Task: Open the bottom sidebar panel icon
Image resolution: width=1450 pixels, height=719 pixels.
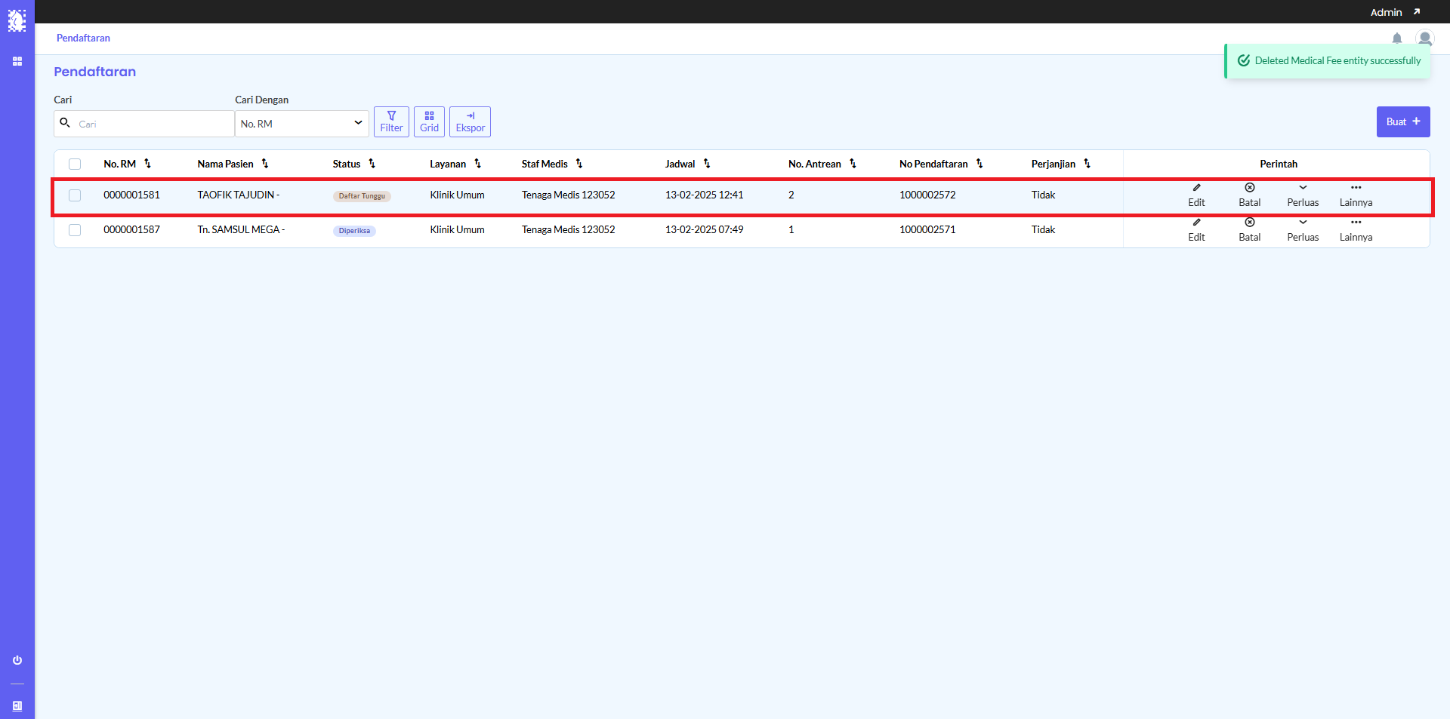Action: pyautogui.click(x=17, y=706)
